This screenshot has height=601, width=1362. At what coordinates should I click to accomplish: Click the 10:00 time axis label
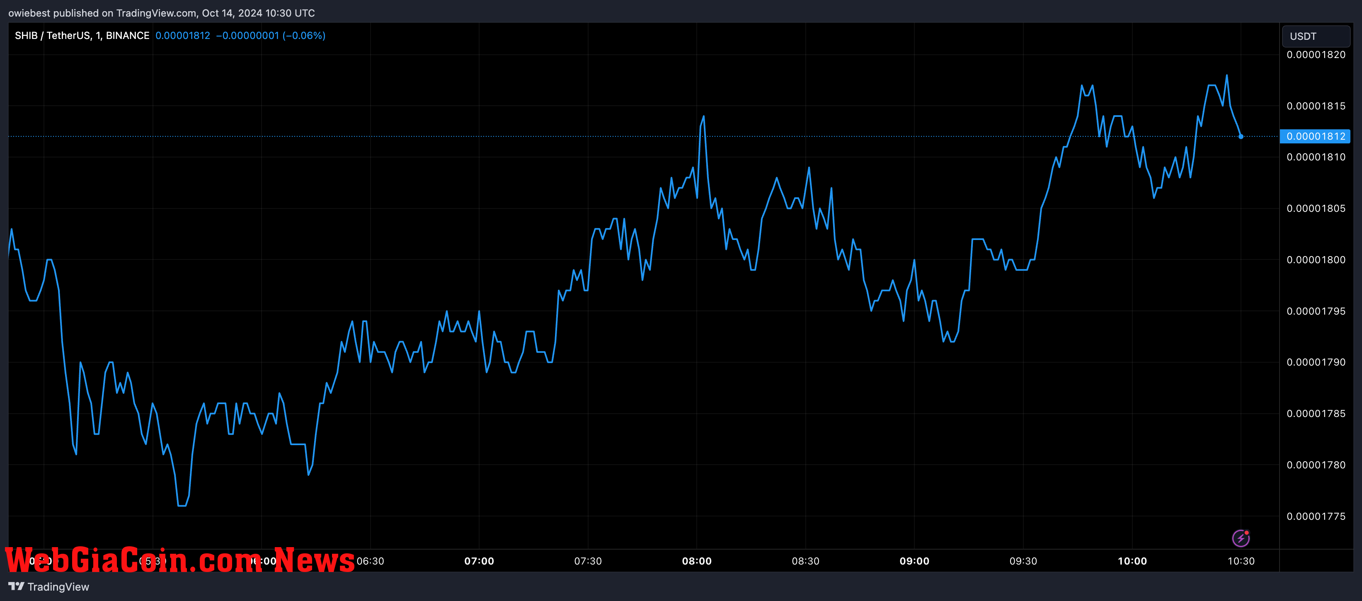[x=1132, y=561]
